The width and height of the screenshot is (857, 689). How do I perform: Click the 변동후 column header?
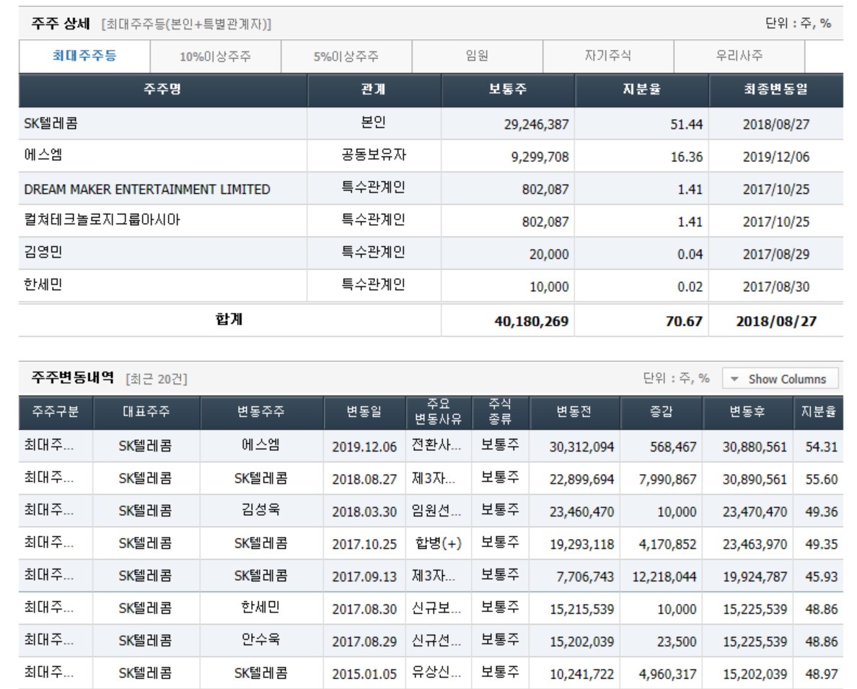click(x=747, y=412)
